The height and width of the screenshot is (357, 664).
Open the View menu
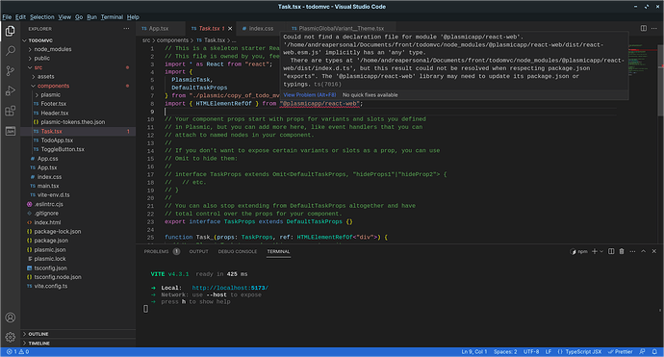[x=64, y=17]
